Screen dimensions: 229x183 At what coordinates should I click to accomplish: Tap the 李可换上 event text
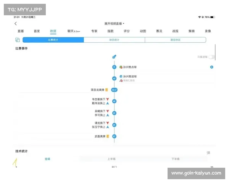[100, 115]
